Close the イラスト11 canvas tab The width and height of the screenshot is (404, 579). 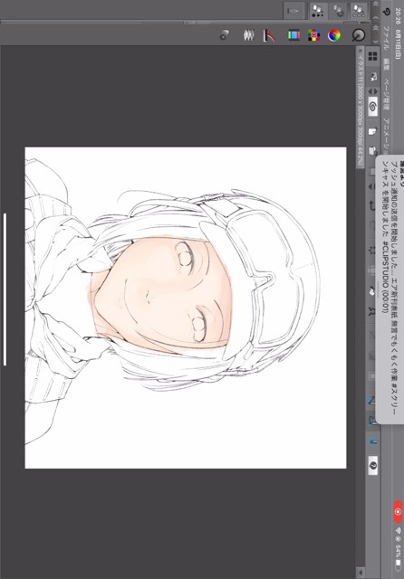[361, 50]
